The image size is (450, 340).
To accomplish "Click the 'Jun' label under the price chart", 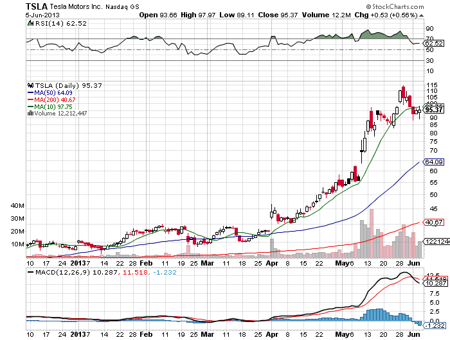I will [414, 263].
